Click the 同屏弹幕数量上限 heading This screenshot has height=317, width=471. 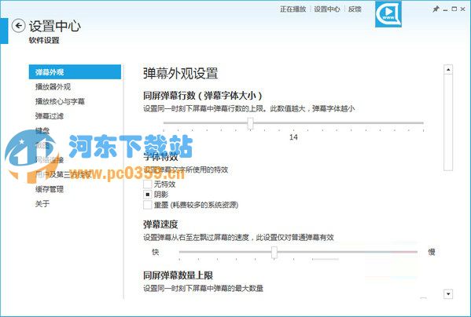(178, 275)
